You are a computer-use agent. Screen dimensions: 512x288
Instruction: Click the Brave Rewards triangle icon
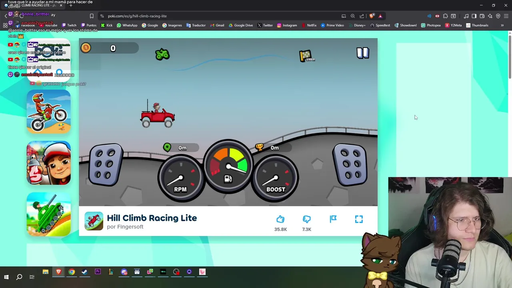tap(380, 16)
